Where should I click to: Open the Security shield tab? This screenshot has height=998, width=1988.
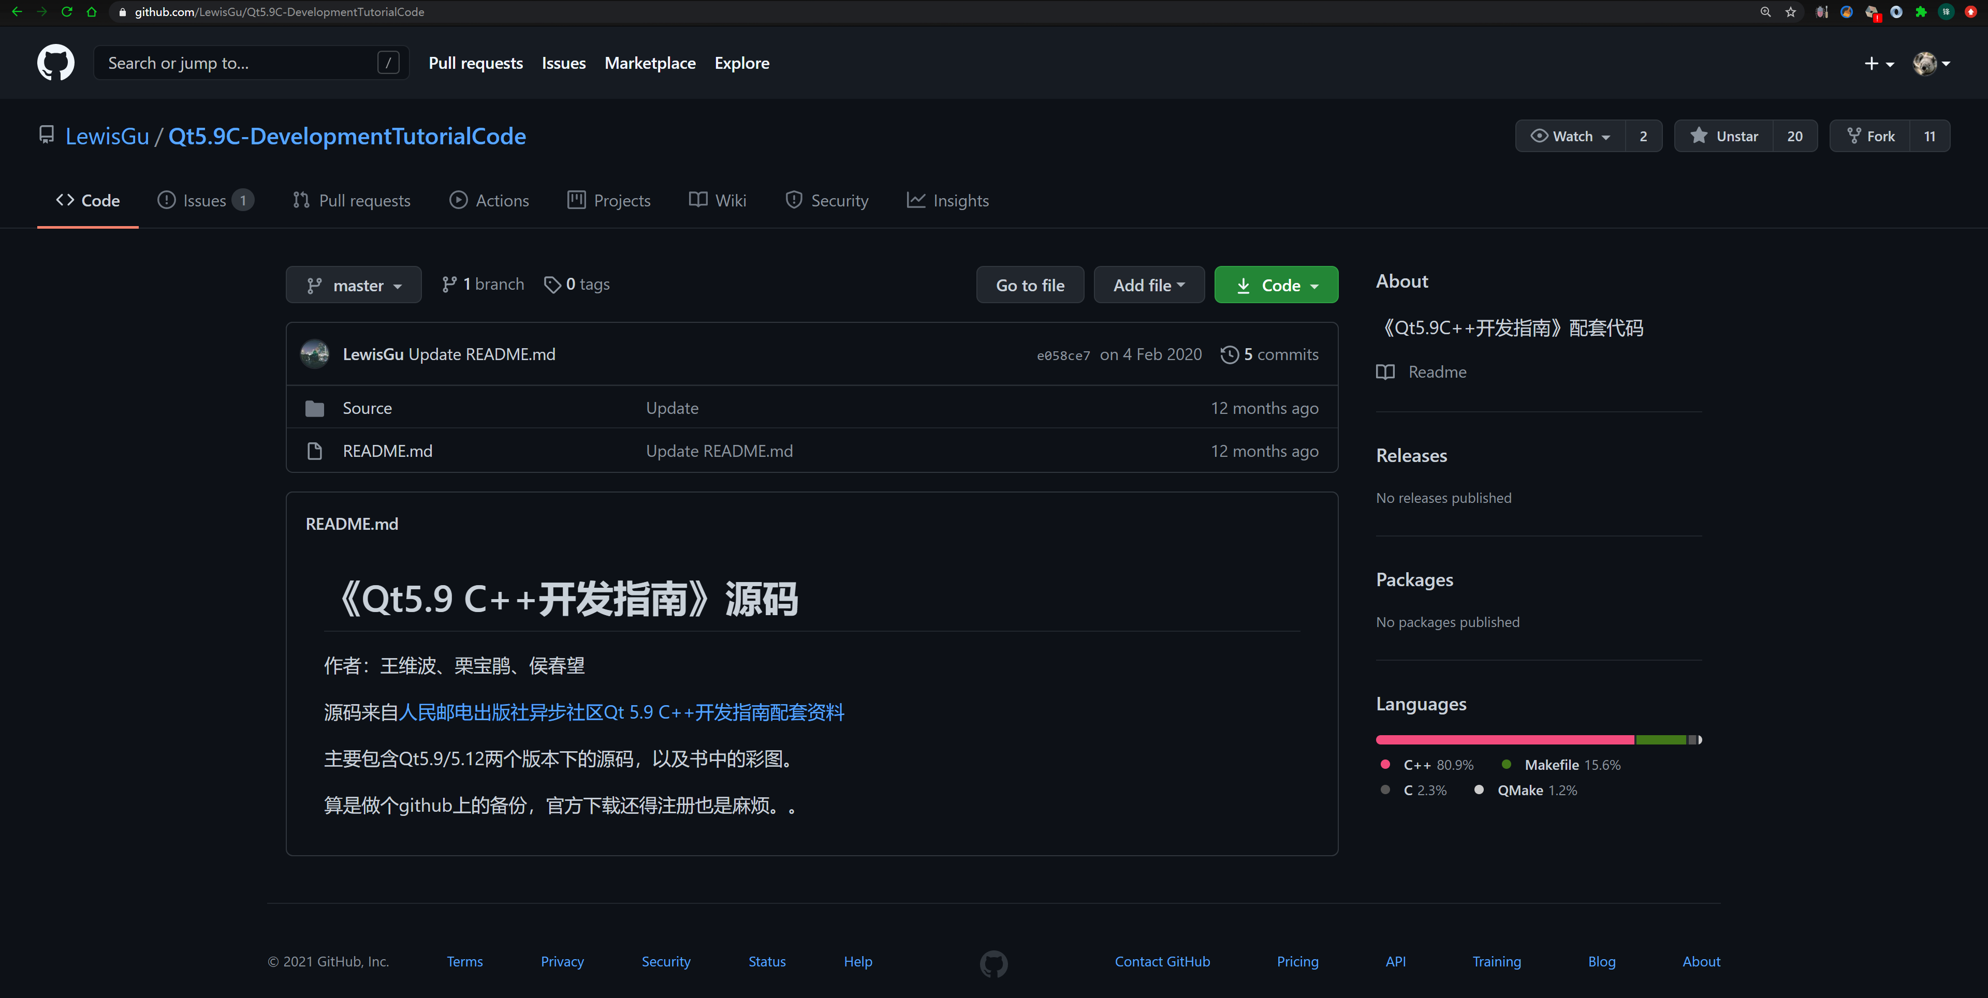(x=827, y=200)
